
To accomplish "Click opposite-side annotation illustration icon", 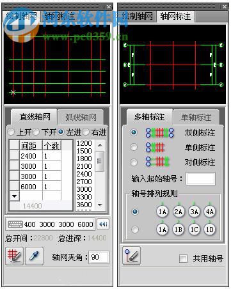I will point(157,162).
